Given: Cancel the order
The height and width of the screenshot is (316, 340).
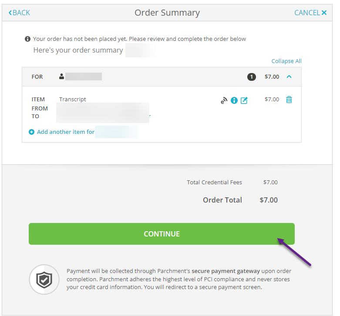Looking at the screenshot, I should tap(310, 13).
